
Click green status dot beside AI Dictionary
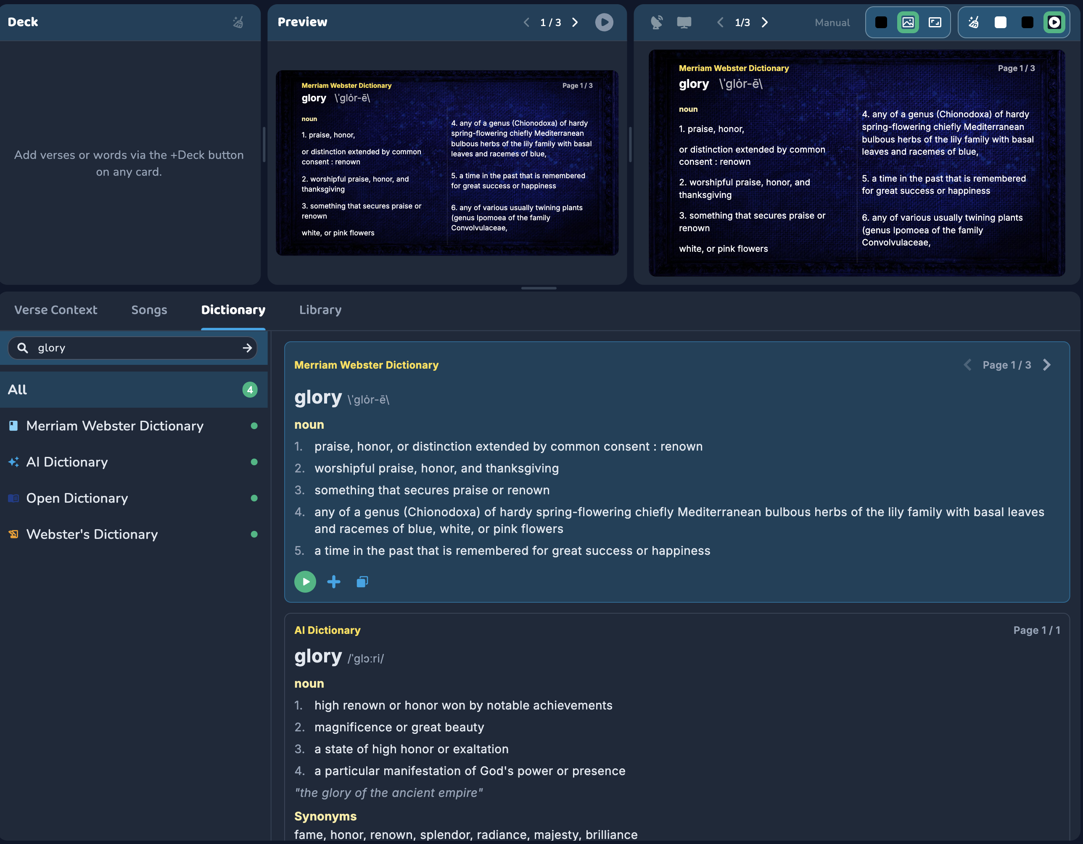point(254,462)
